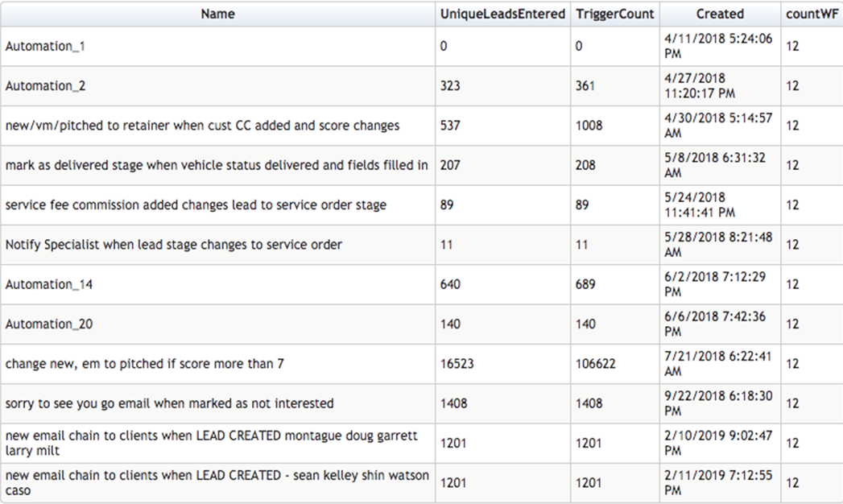Select the Automation_1 row name
Viewport: 843px width, 504px height.
45,46
